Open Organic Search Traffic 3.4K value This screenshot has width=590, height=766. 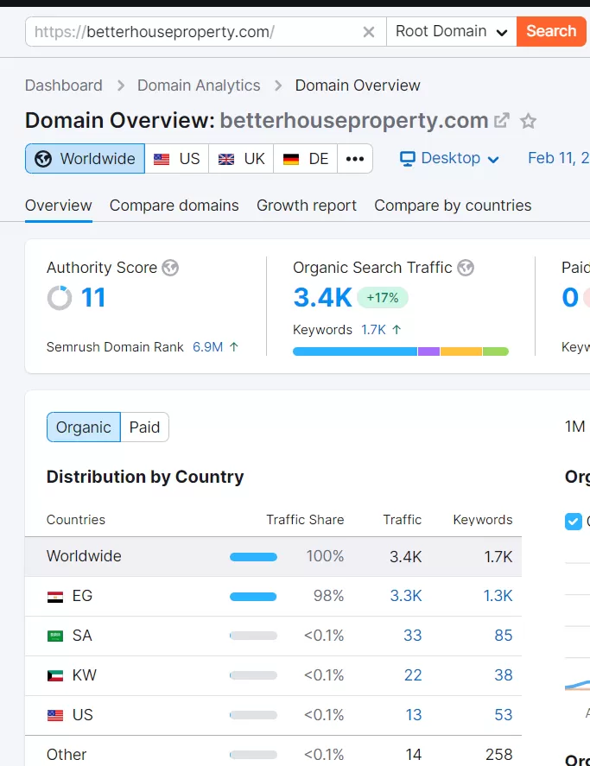pos(322,298)
